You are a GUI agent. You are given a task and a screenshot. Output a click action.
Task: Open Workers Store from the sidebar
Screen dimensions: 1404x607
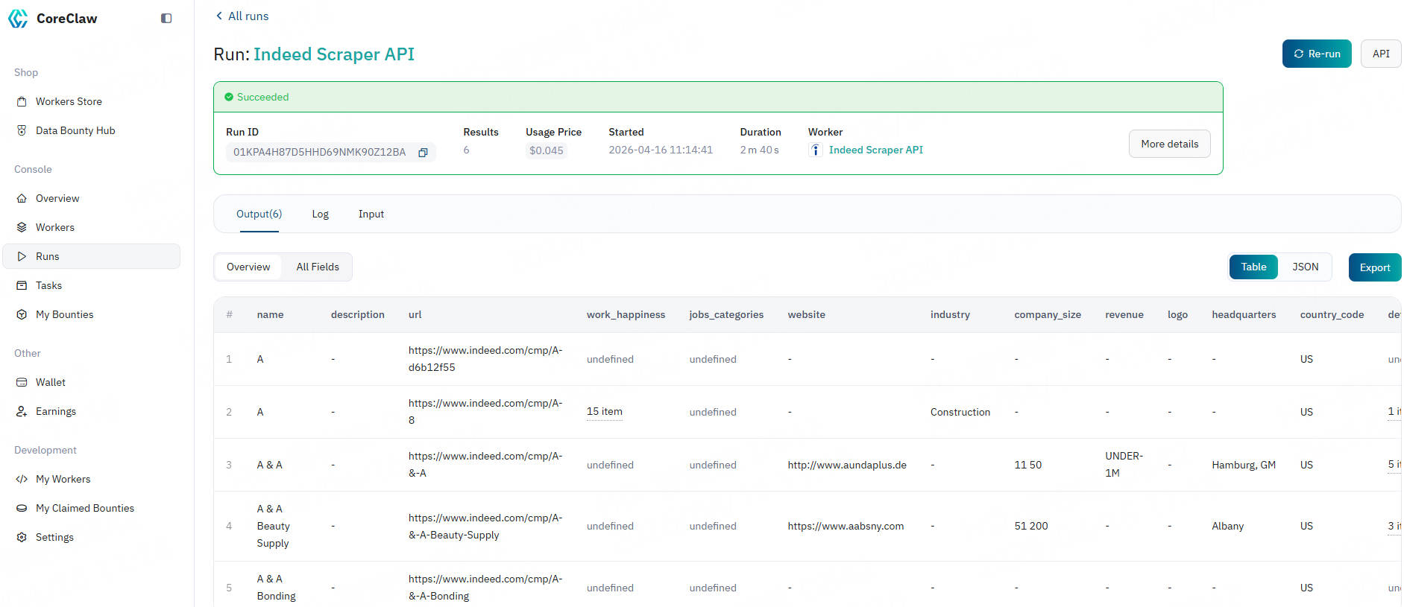coord(69,101)
